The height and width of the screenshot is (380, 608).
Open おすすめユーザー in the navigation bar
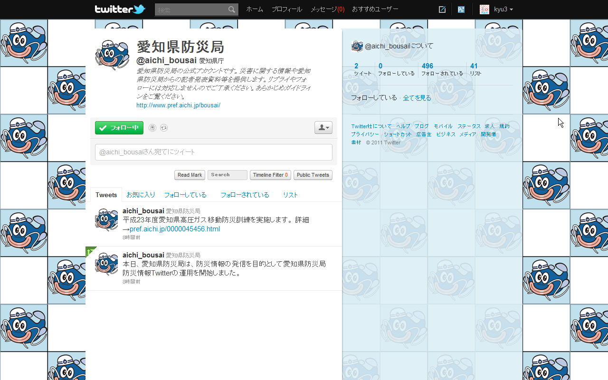point(375,9)
